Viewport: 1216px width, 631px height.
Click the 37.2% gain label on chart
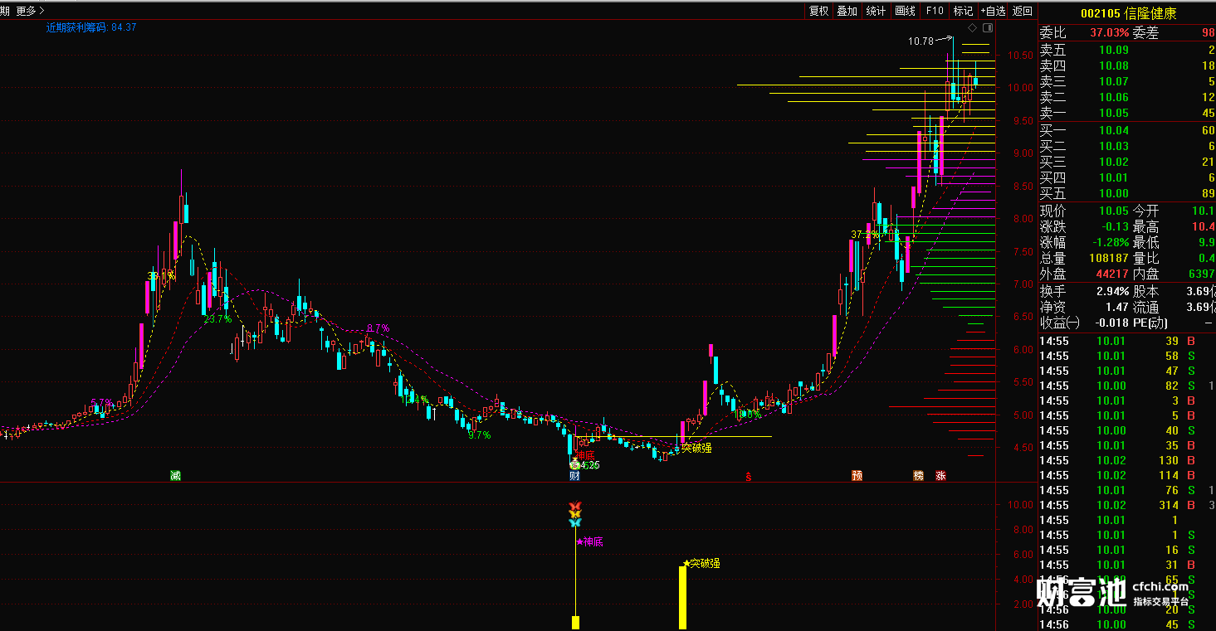864,235
